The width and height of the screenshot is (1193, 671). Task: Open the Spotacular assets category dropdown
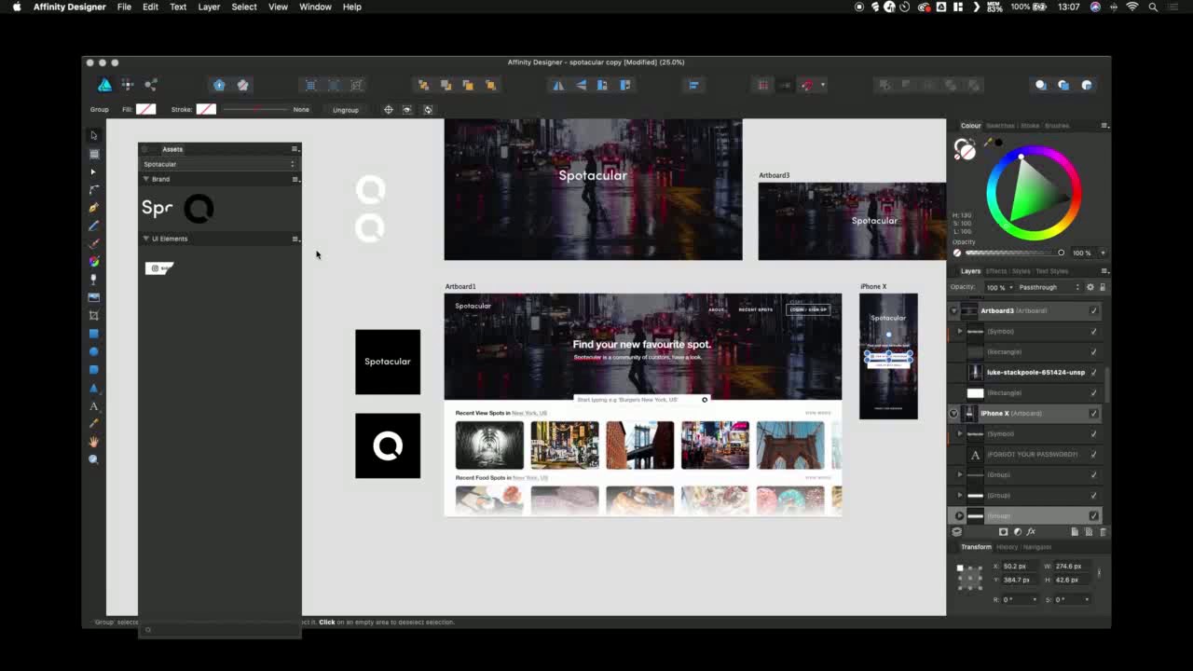point(219,164)
